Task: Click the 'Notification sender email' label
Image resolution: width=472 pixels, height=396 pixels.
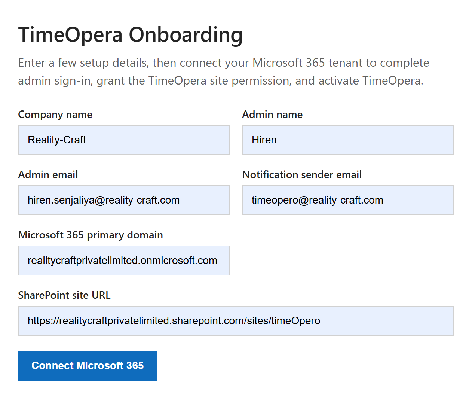Action: [x=302, y=175]
